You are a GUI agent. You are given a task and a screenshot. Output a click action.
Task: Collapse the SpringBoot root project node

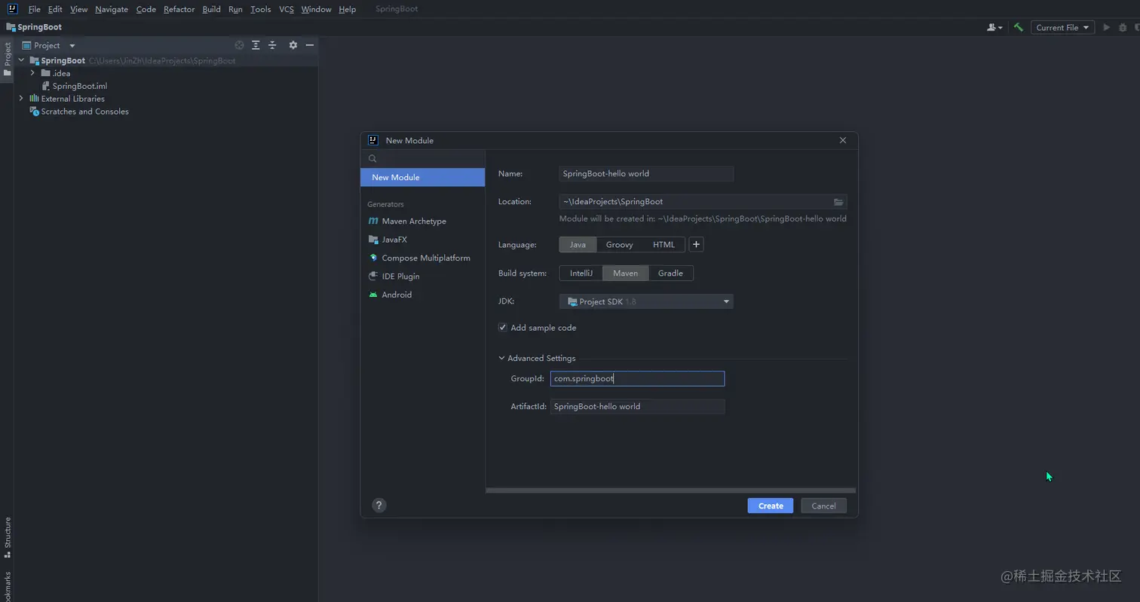pyautogui.click(x=21, y=60)
